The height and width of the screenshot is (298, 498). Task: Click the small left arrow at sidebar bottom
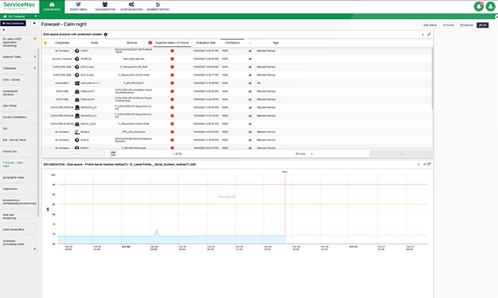coord(35,249)
